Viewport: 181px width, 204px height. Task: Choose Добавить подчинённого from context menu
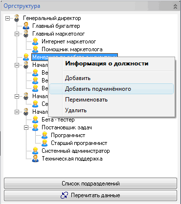click(112, 89)
